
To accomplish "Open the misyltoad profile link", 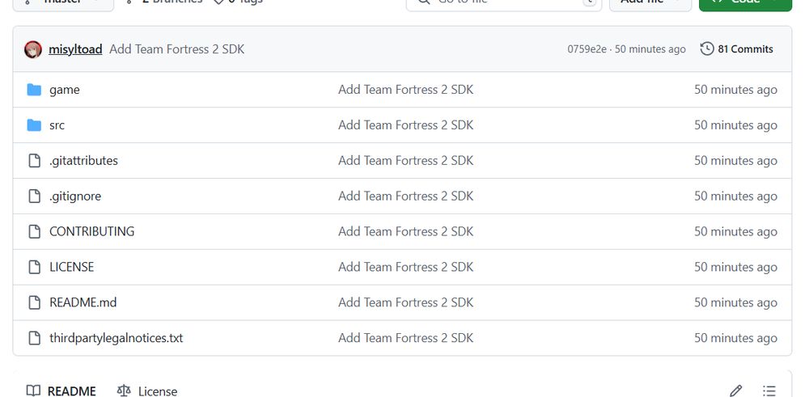I will click(x=75, y=49).
